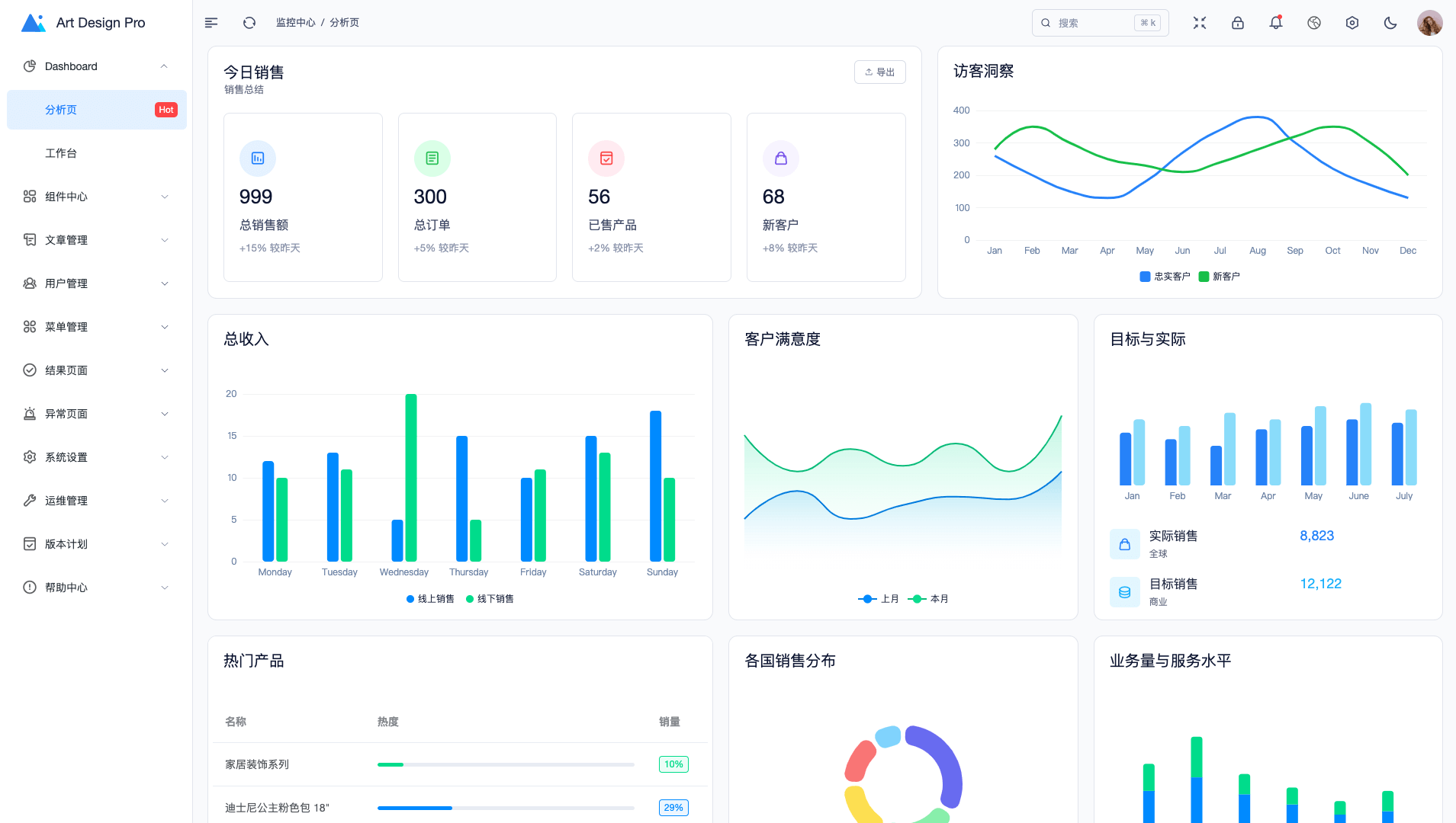1456x823 pixels.
Task: Click the Dashboard pie chart icon
Action: point(30,66)
